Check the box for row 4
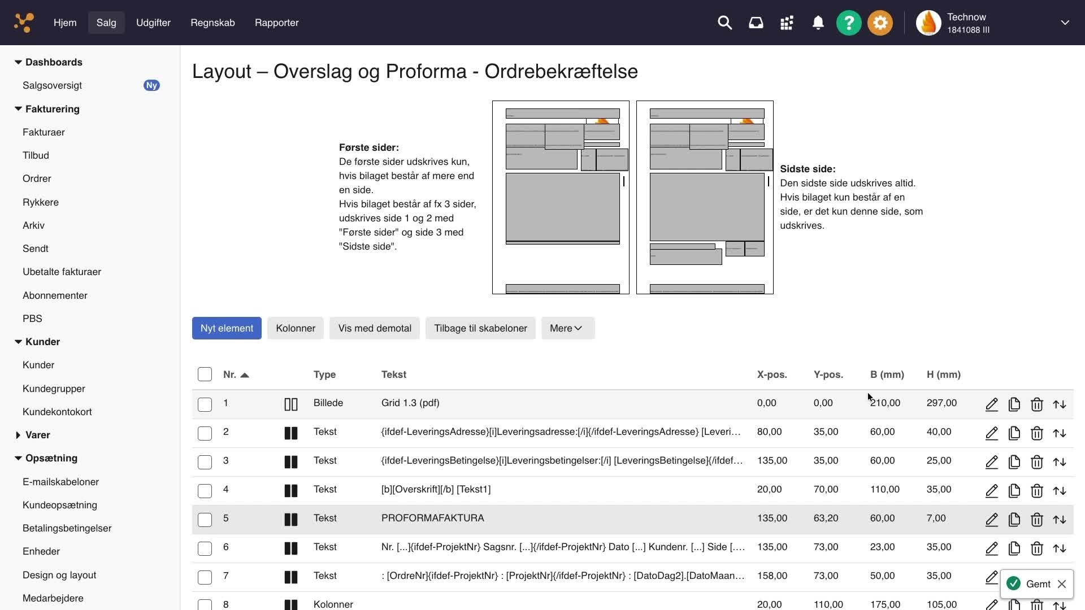Screen dimensions: 1085x610 click(205, 491)
